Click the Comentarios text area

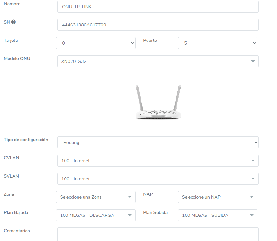click(158, 234)
